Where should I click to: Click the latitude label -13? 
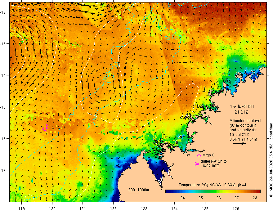tap(3, 44)
